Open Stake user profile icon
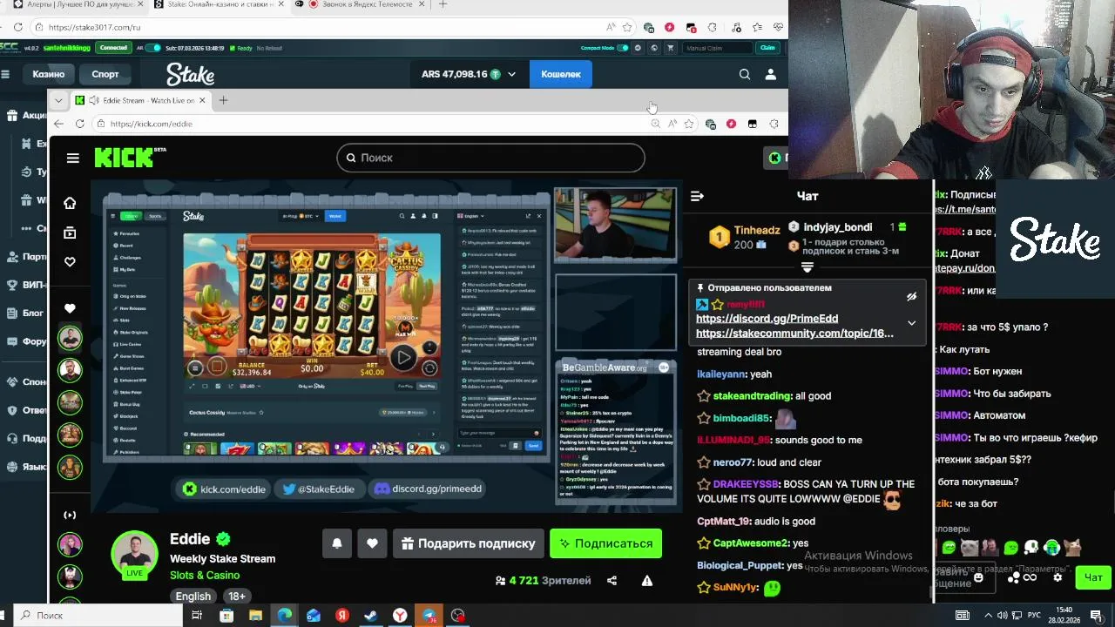This screenshot has width=1115, height=627. [x=771, y=74]
